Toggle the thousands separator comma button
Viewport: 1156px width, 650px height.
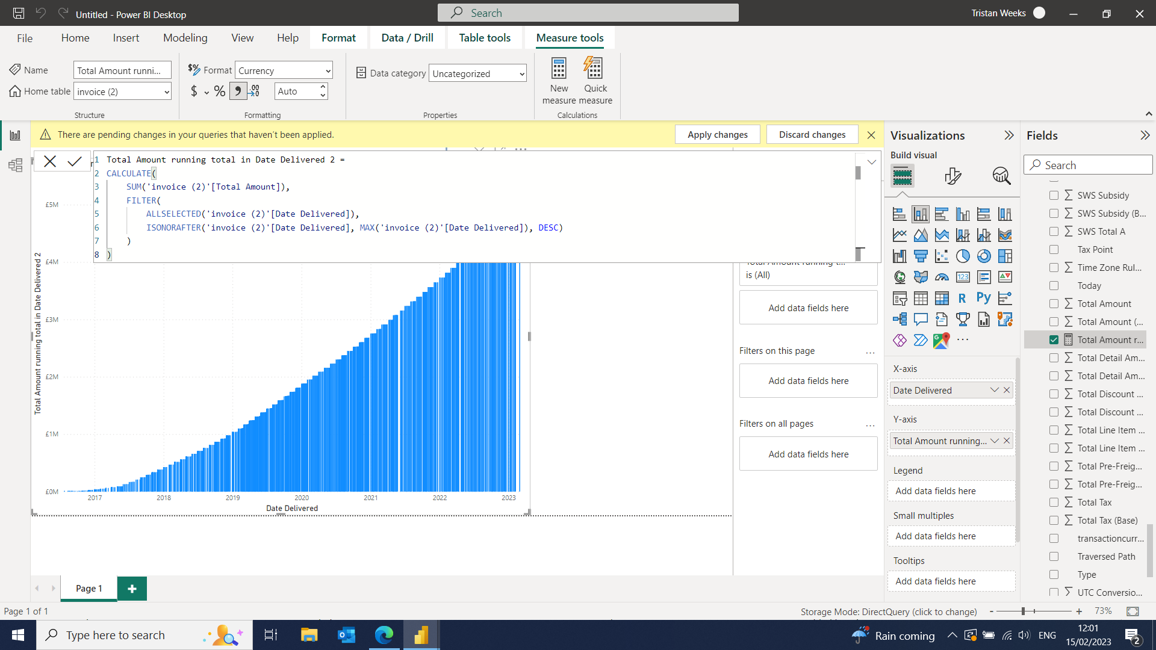click(x=238, y=91)
